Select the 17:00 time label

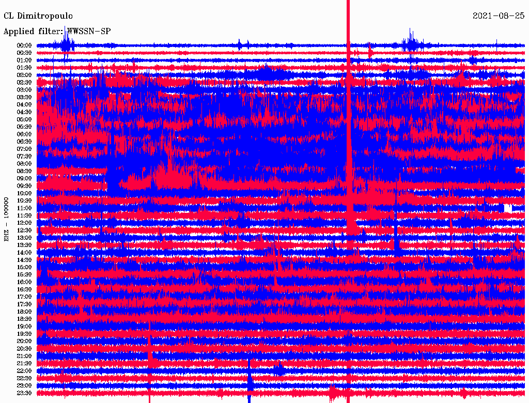click(24, 297)
